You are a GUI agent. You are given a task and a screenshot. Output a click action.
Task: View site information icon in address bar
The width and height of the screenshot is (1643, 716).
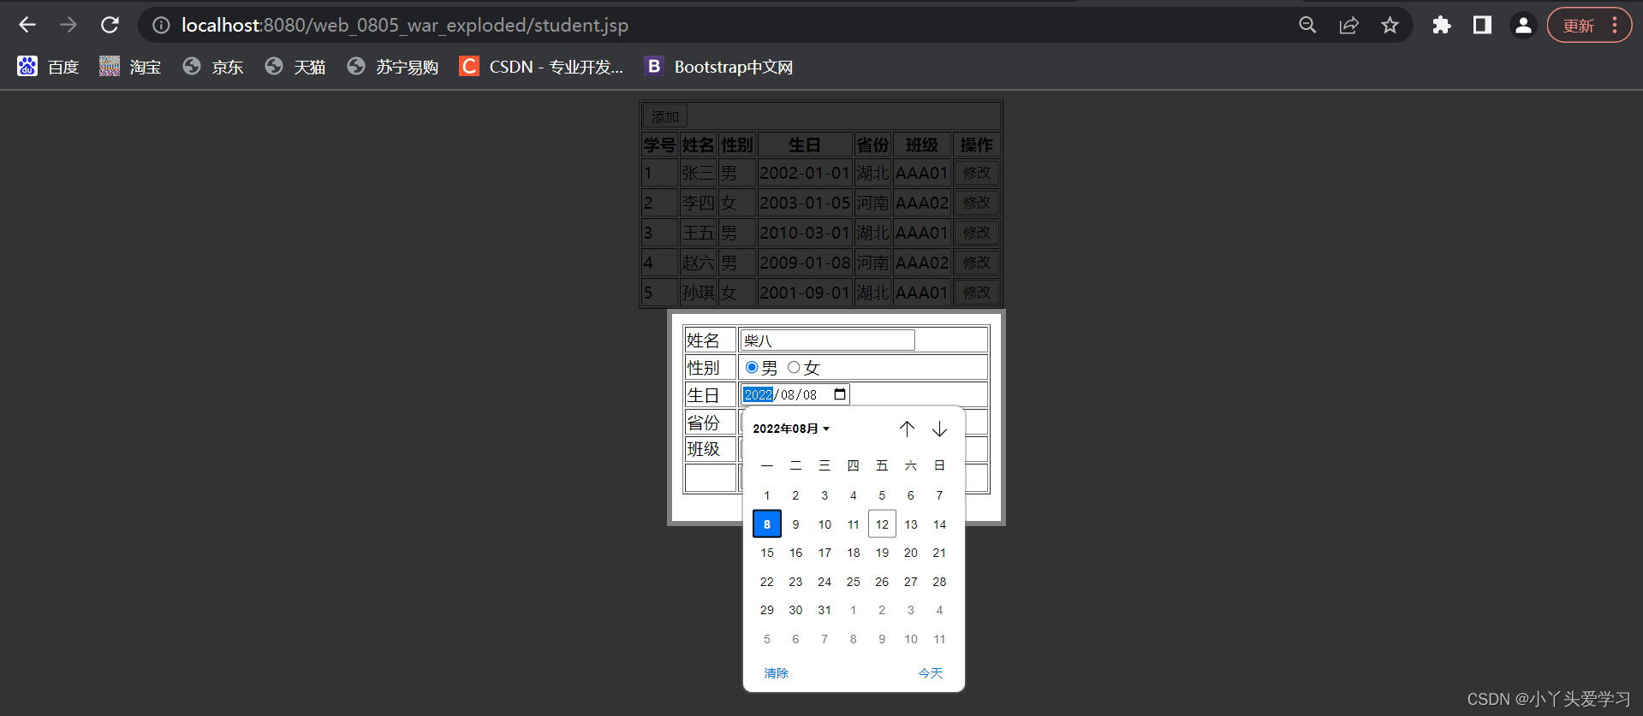click(x=161, y=26)
